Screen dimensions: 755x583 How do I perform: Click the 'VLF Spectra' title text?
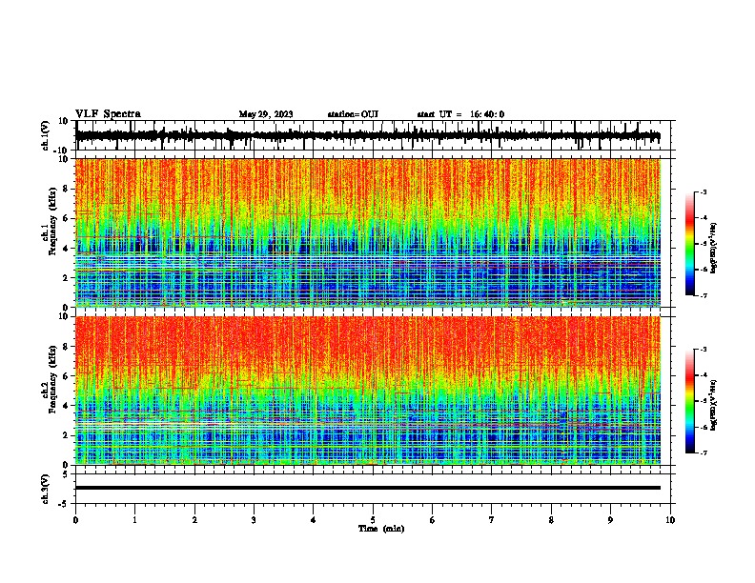(x=108, y=114)
